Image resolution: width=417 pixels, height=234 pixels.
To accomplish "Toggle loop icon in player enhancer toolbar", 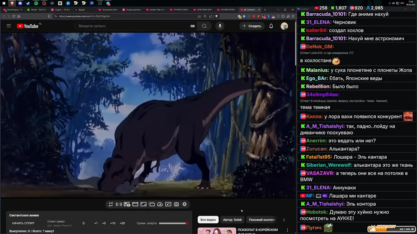I will [x=111, y=204].
